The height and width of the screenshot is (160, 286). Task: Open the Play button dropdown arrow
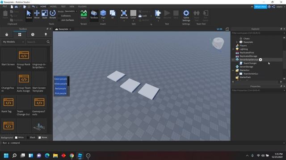pos(158,21)
